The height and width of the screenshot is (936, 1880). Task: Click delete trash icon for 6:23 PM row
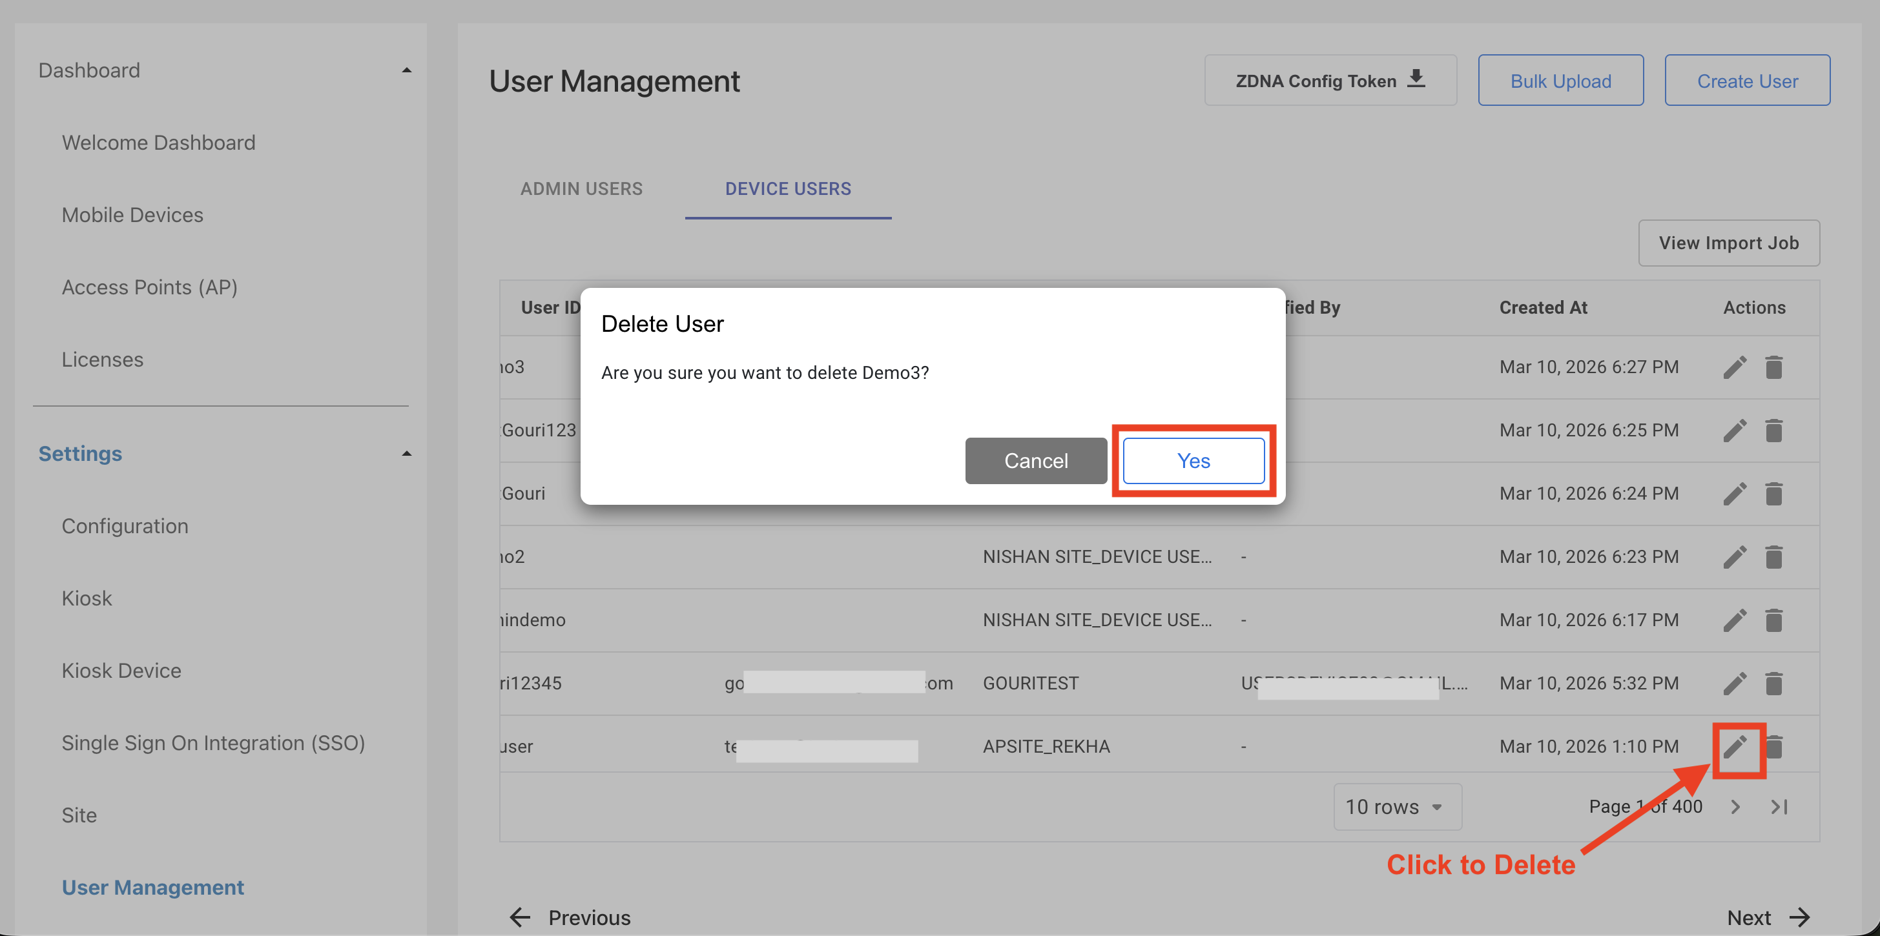point(1773,556)
